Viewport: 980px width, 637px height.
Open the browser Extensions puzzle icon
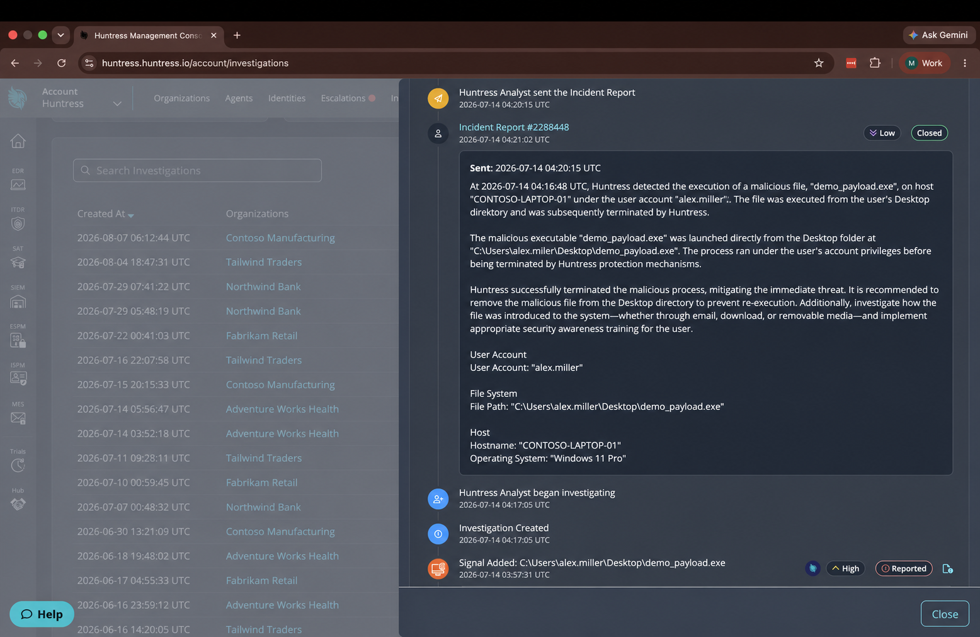pos(875,63)
